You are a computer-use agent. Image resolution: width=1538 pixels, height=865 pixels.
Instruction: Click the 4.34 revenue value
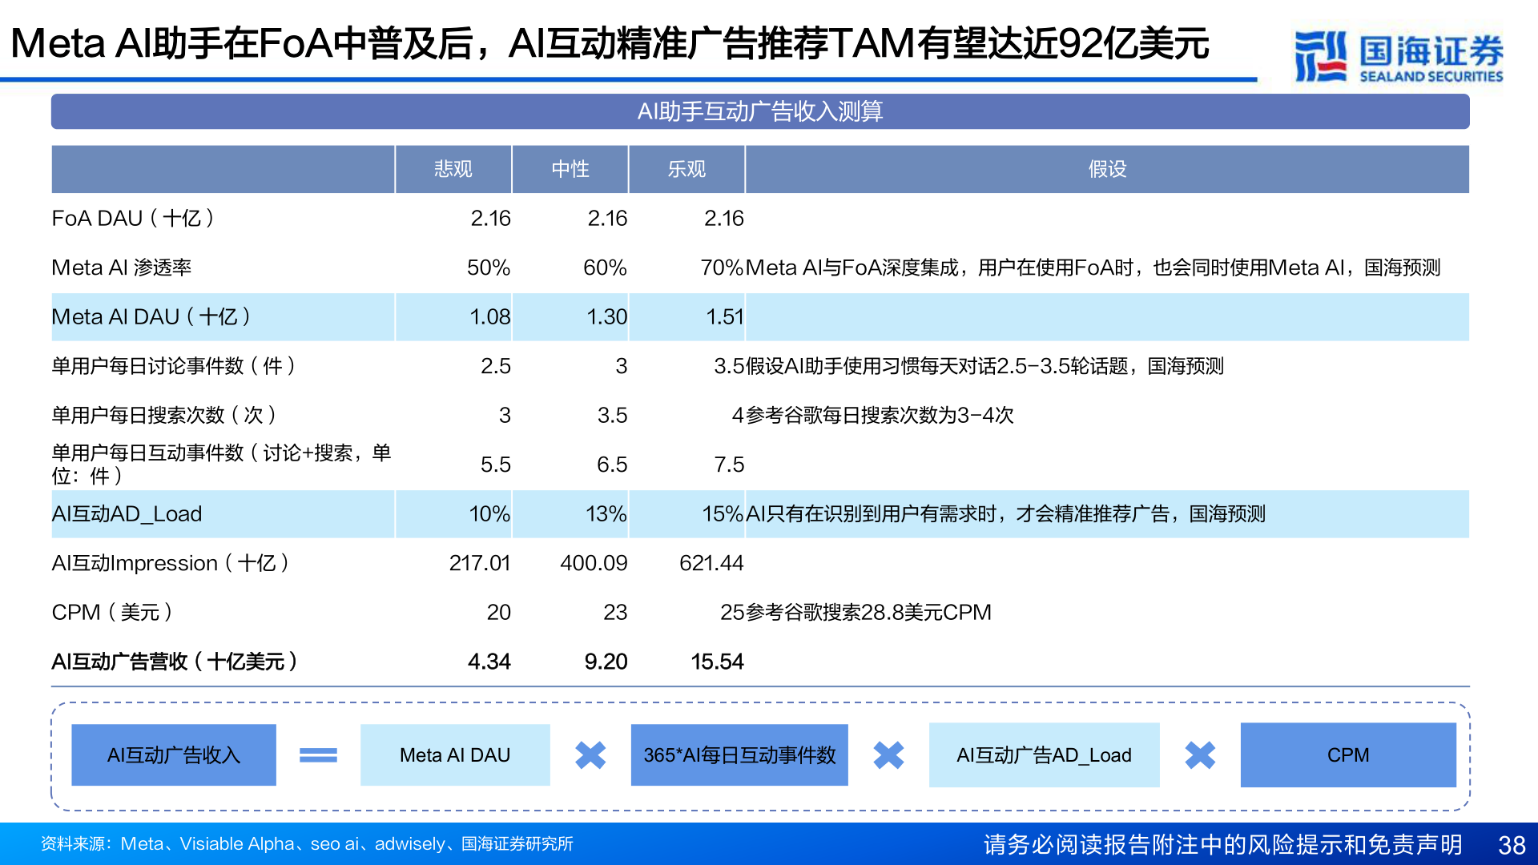489,662
